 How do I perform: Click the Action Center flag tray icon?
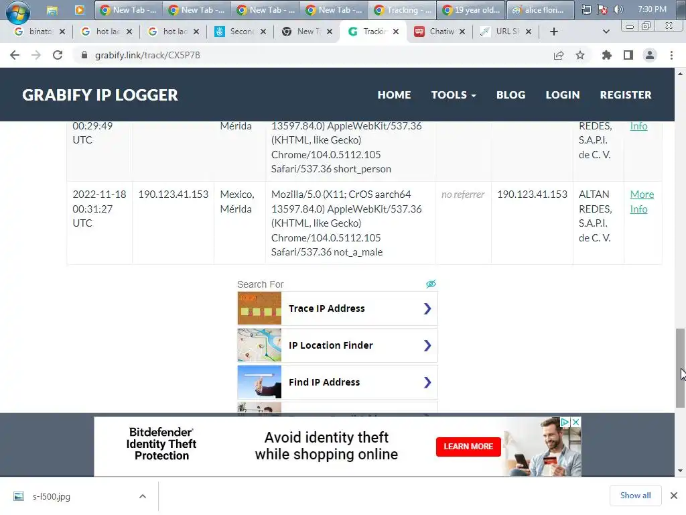[602, 9]
